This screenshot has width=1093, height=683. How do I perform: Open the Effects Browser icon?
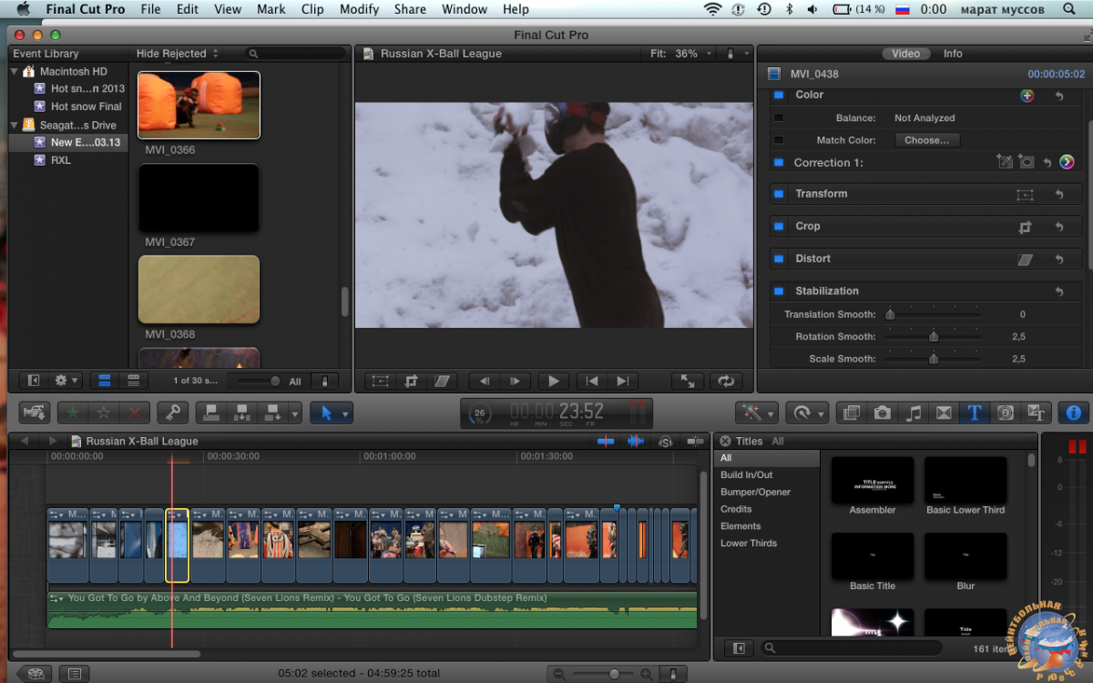click(851, 413)
